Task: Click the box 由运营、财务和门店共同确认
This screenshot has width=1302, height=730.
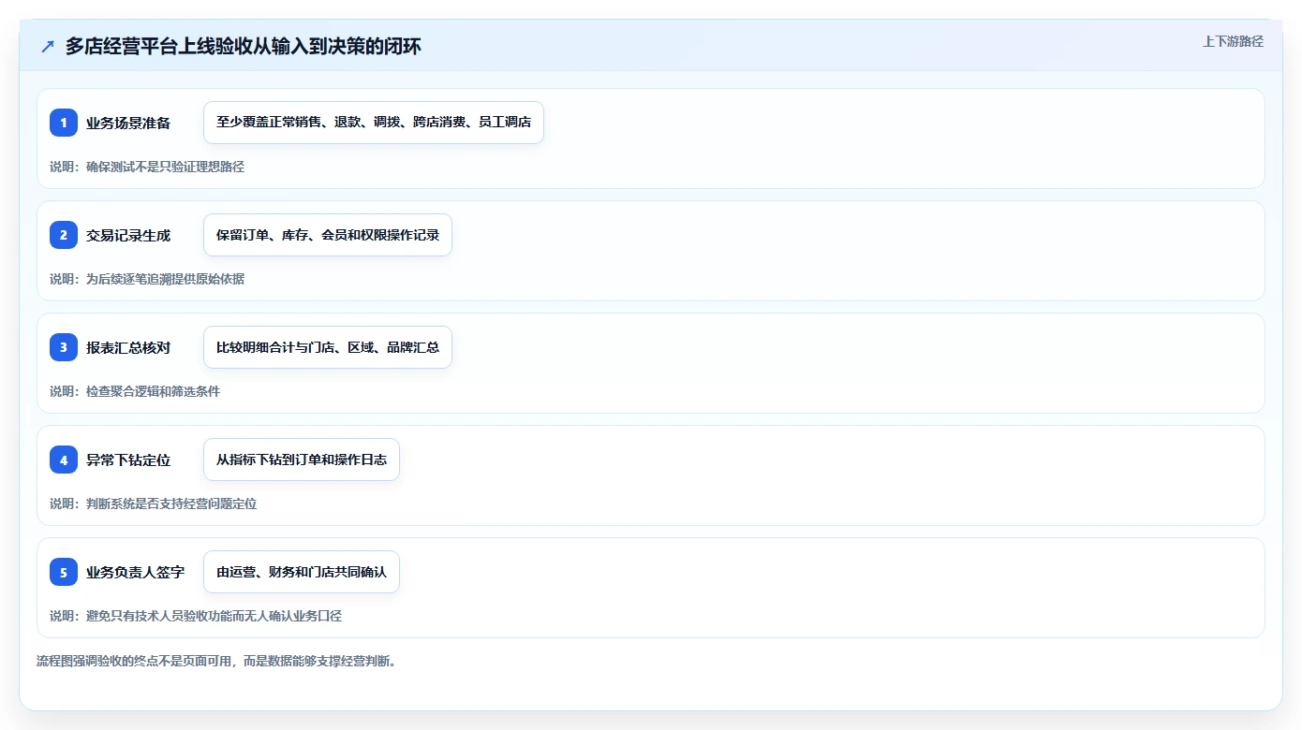Action: (302, 572)
